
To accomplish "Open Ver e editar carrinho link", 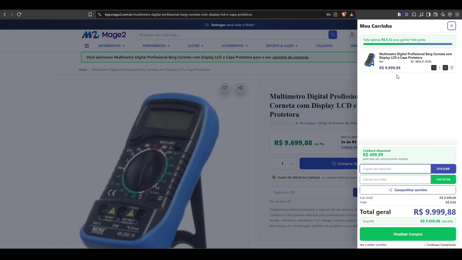I will (373, 245).
